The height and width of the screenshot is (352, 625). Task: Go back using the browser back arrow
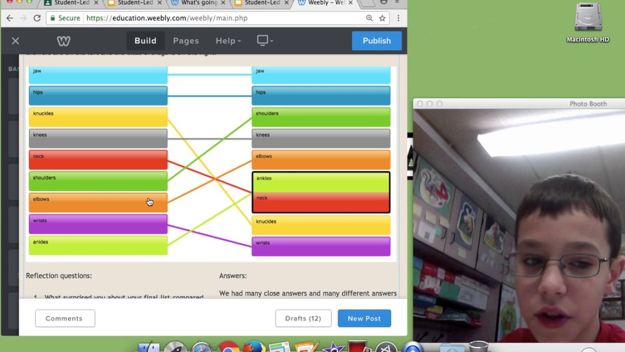click(x=10, y=18)
